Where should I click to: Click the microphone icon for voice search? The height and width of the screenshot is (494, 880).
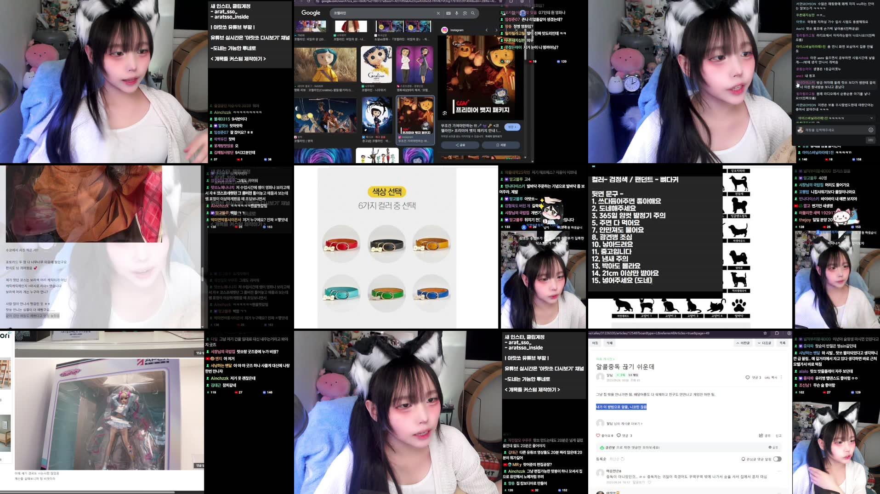[x=457, y=13]
